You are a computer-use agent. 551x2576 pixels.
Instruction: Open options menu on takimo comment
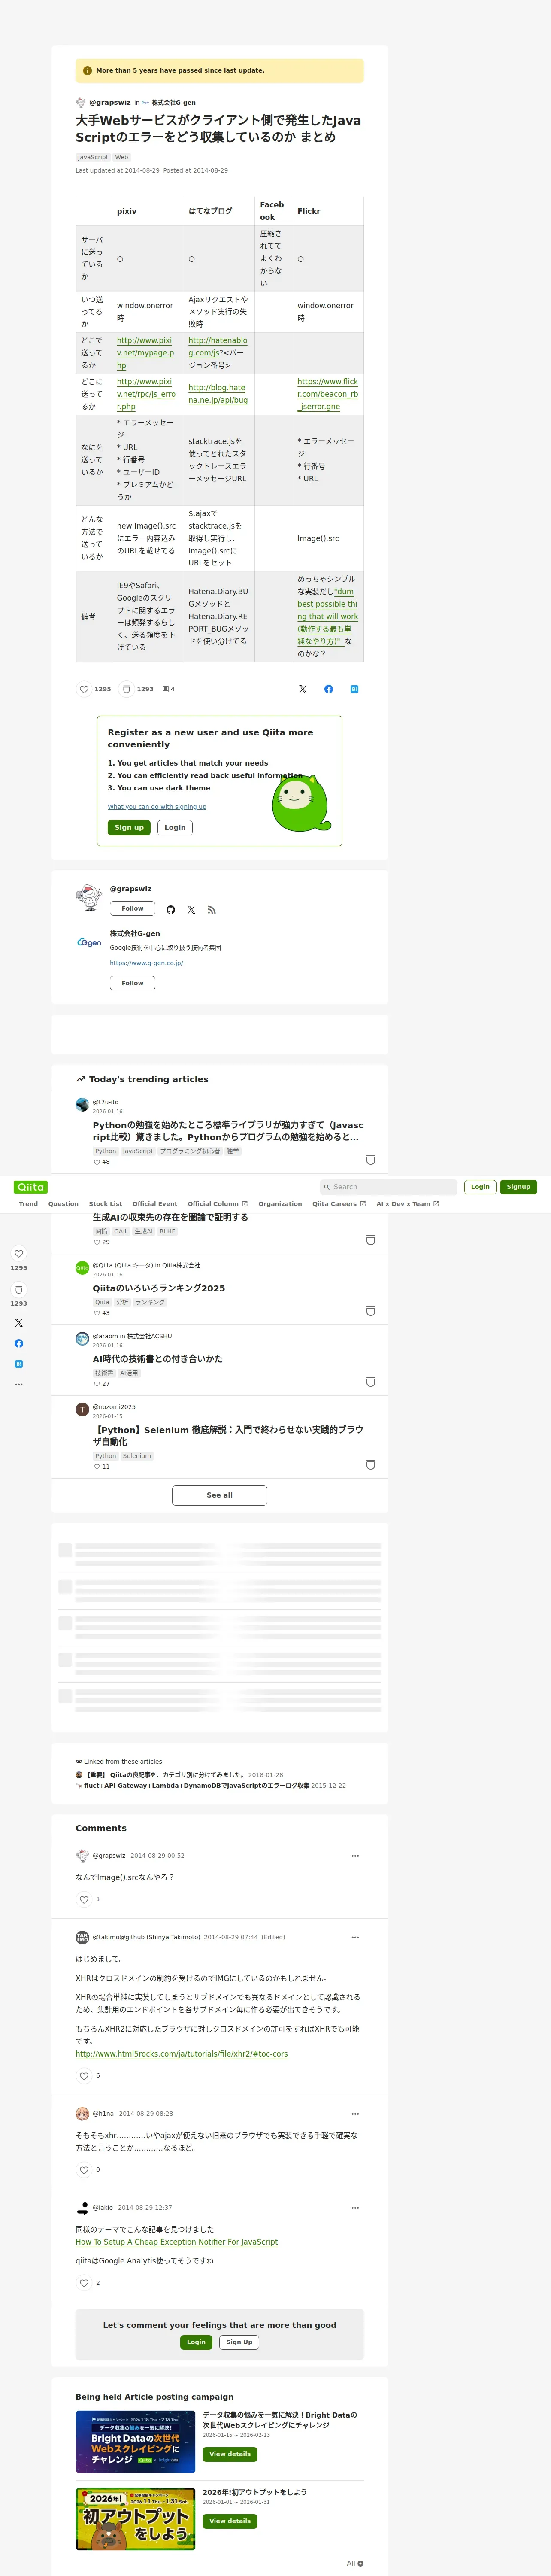[355, 1937]
